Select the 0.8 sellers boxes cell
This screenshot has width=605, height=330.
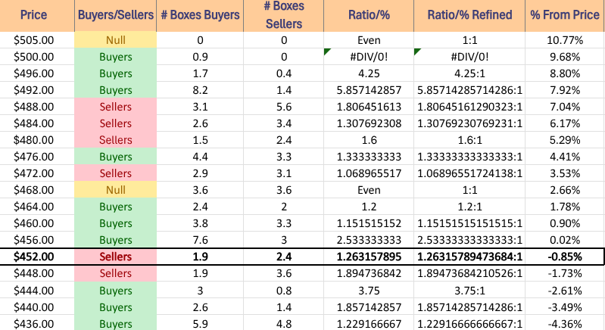(284, 291)
